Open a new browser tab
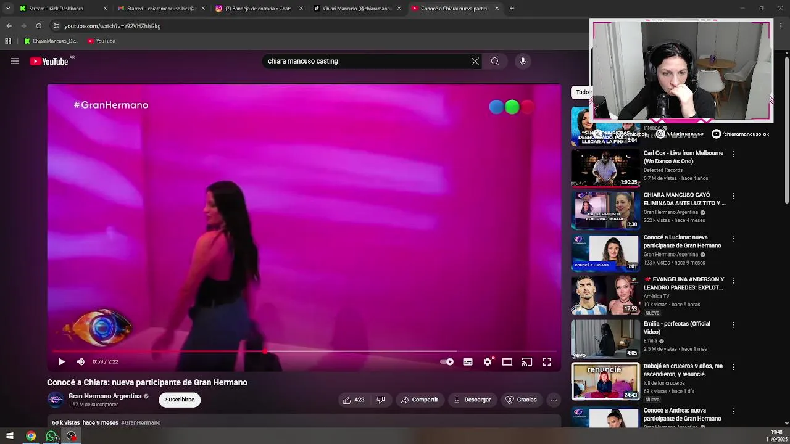The height and width of the screenshot is (444, 790). click(x=512, y=9)
